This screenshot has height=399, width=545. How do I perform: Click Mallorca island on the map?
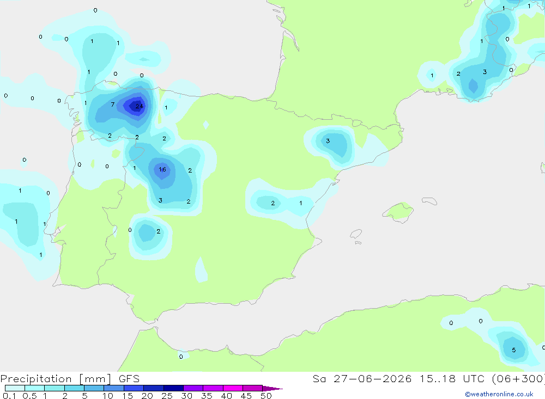click(398, 212)
